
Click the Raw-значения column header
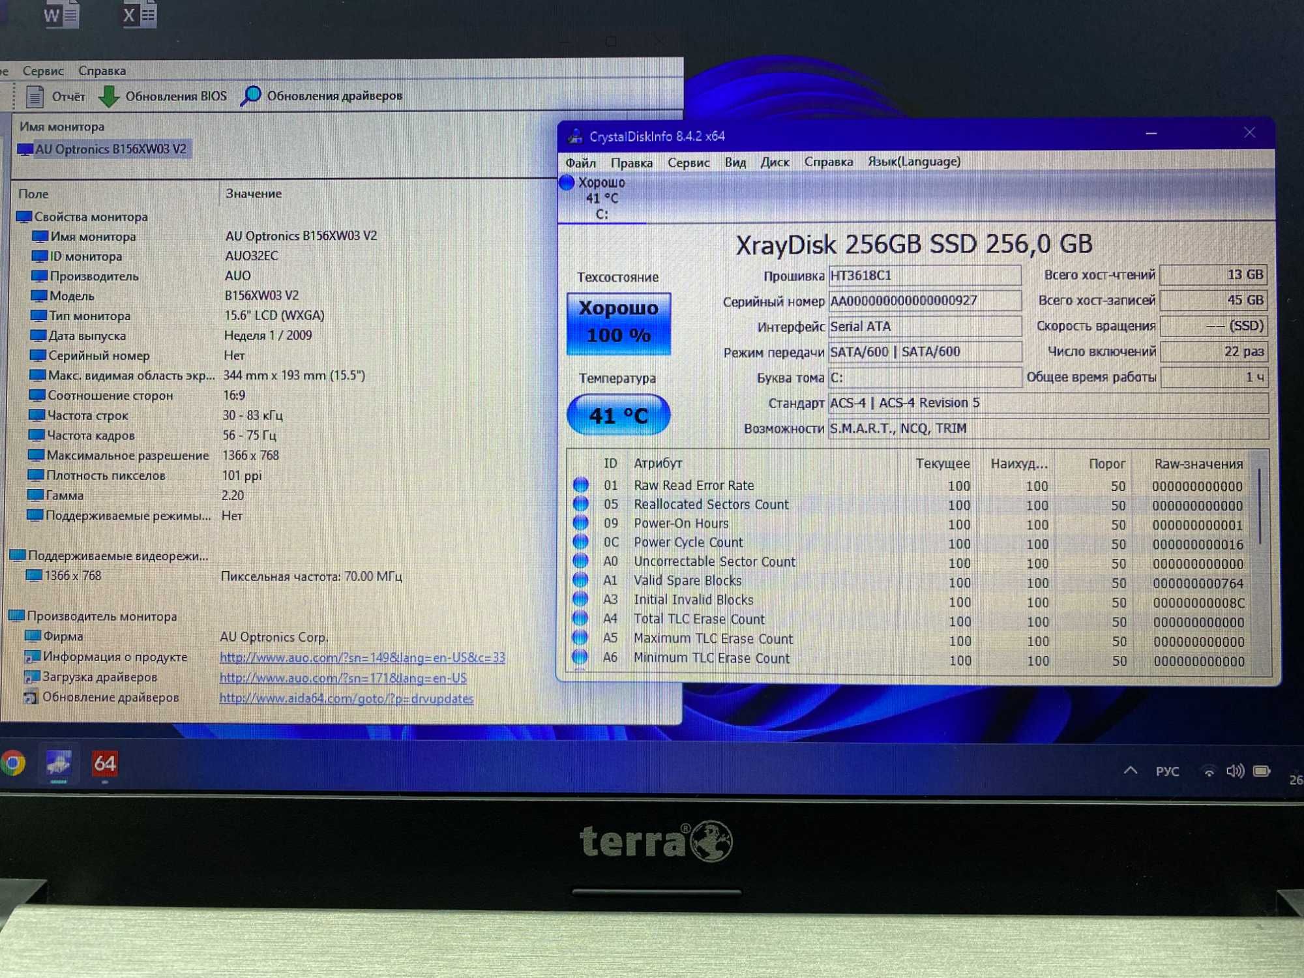coord(1198,464)
